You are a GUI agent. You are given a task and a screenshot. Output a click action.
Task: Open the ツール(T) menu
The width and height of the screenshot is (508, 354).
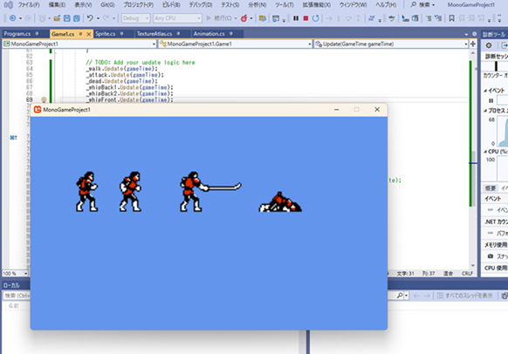[x=285, y=4]
